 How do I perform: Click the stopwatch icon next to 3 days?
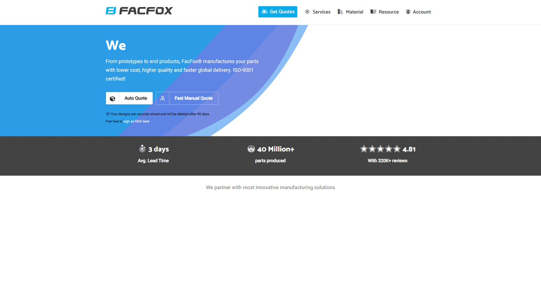point(142,149)
